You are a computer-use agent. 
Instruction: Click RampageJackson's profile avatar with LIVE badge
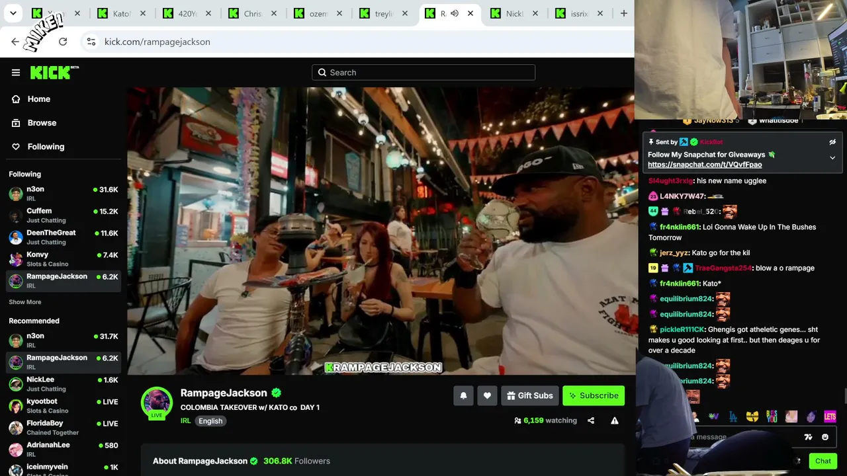(157, 403)
